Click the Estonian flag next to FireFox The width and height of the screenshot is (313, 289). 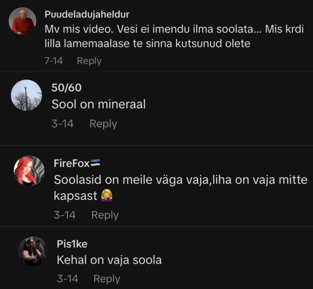coord(95,163)
